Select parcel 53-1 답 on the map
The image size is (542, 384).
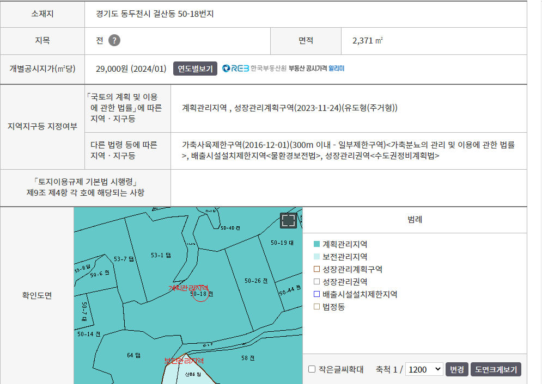coord(161,255)
